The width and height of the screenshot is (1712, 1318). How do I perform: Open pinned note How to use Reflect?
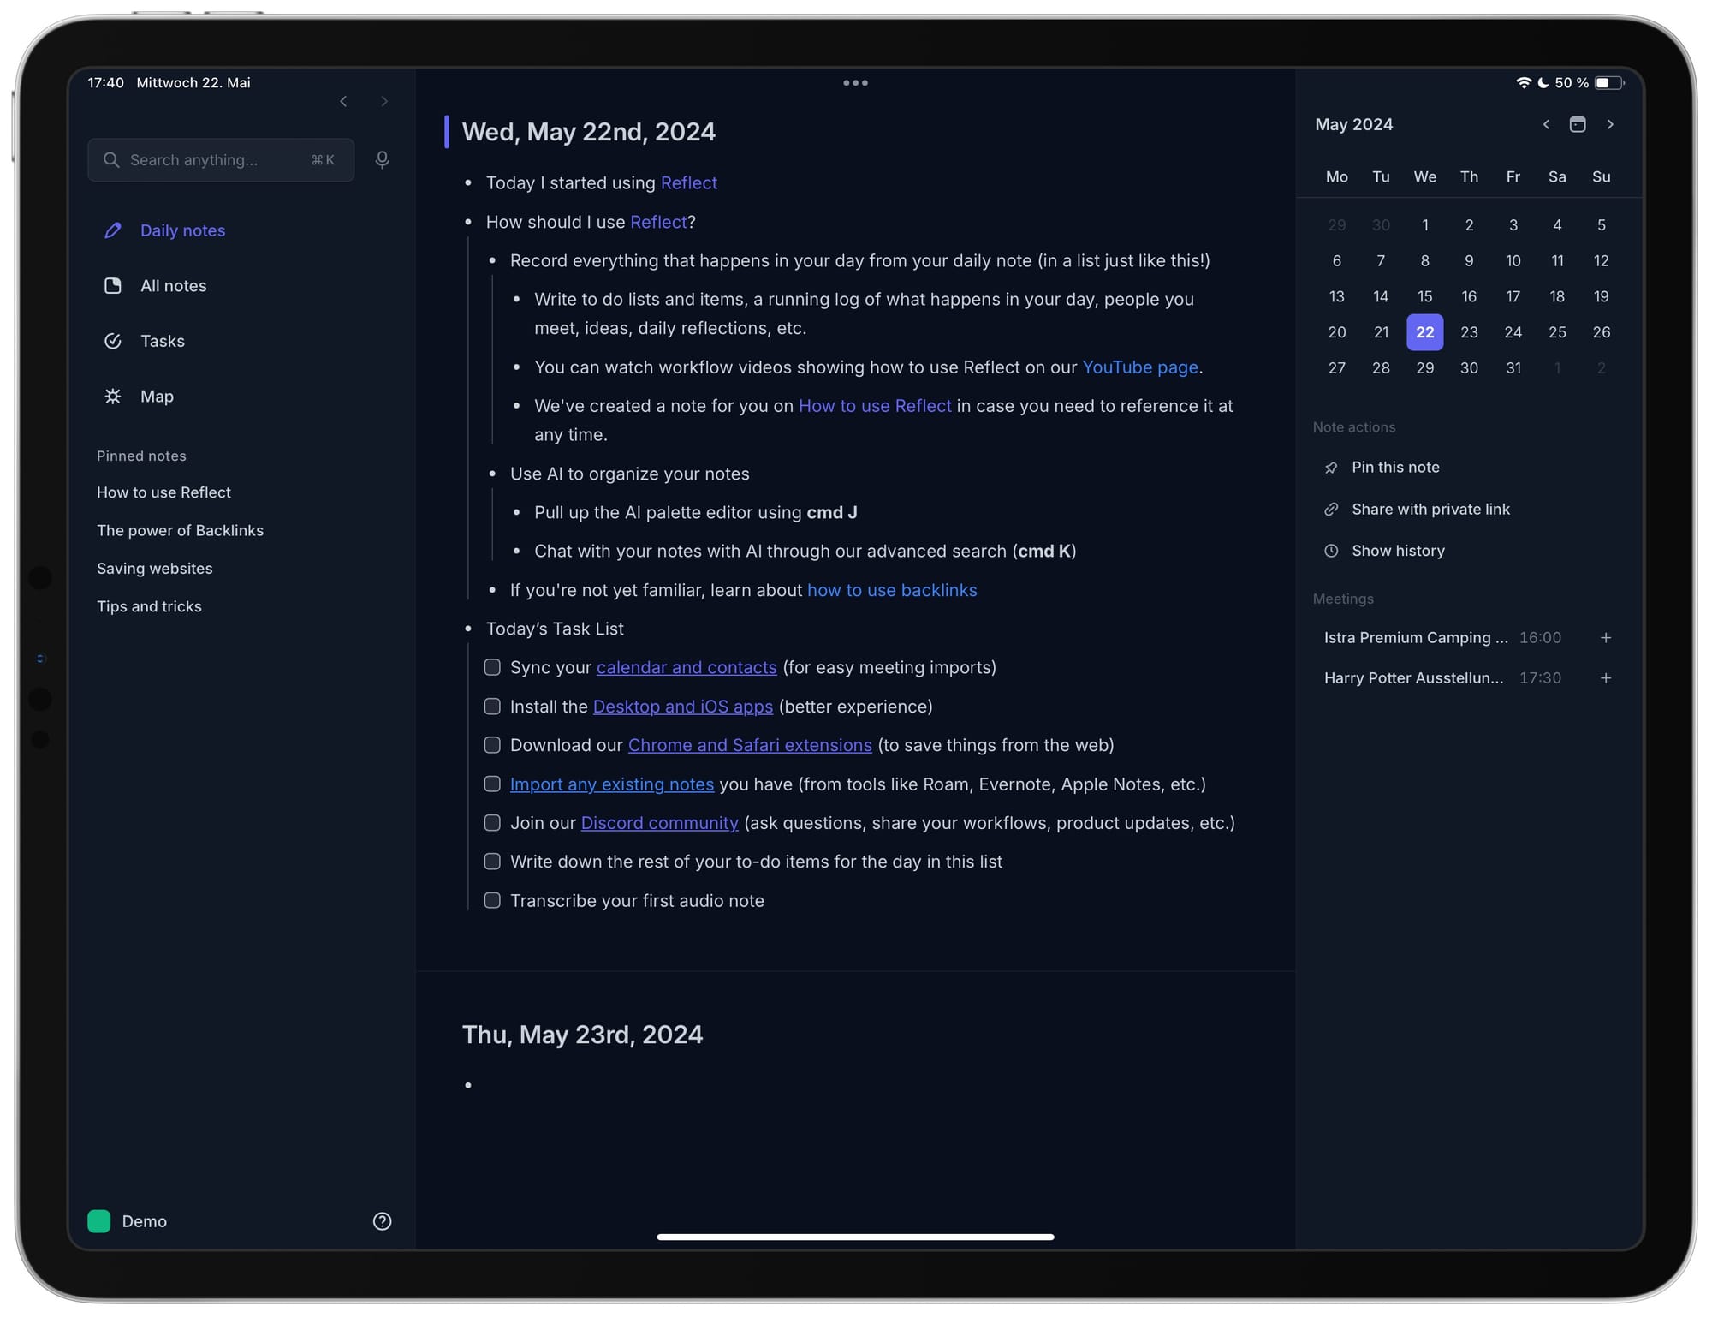tap(163, 492)
